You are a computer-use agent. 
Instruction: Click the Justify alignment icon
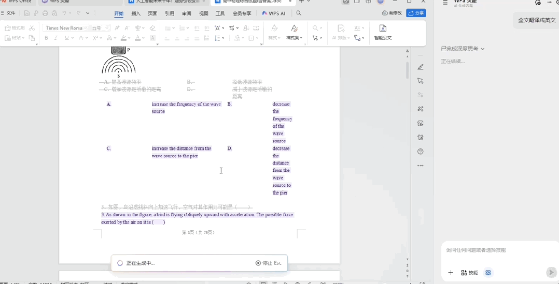[197, 38]
